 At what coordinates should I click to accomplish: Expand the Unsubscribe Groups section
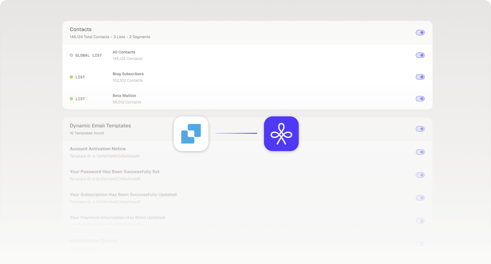point(94,241)
